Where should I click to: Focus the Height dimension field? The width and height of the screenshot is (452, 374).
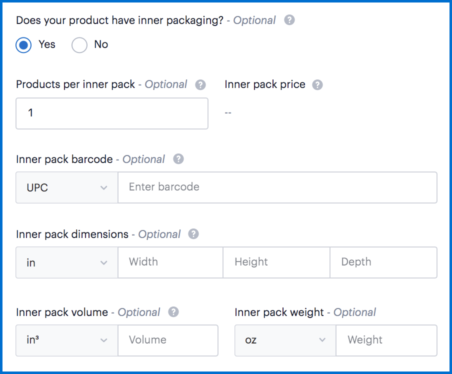pyautogui.click(x=276, y=262)
